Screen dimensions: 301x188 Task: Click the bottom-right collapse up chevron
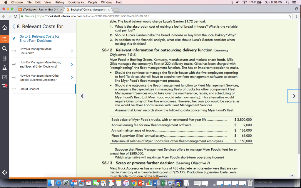pos(292,176)
